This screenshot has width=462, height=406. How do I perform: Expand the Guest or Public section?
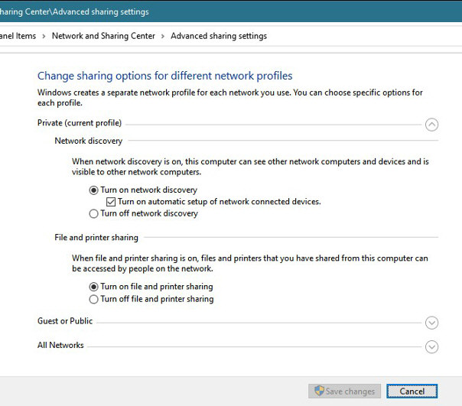coord(431,323)
